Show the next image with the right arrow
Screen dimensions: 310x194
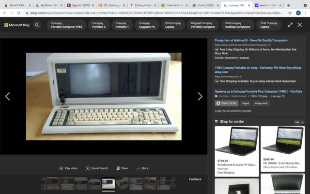tap(200, 97)
